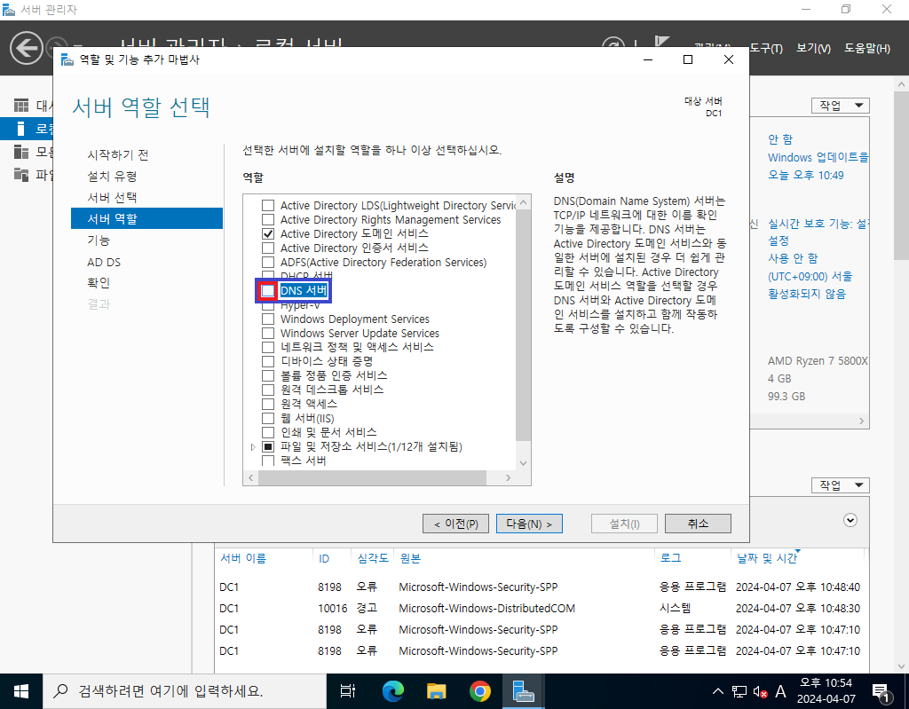This screenshot has height=709, width=909.
Task: Go to 설치 유형 wizard step
Action: 112,177
